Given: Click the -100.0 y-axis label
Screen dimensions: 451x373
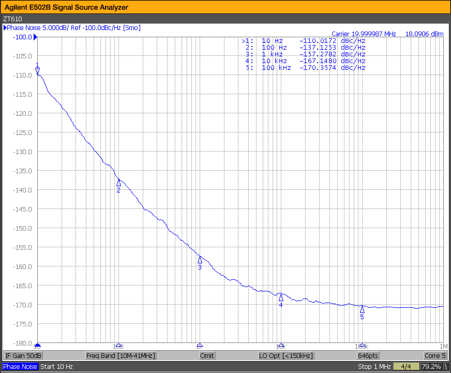Looking at the screenshot, I should 22,37.
